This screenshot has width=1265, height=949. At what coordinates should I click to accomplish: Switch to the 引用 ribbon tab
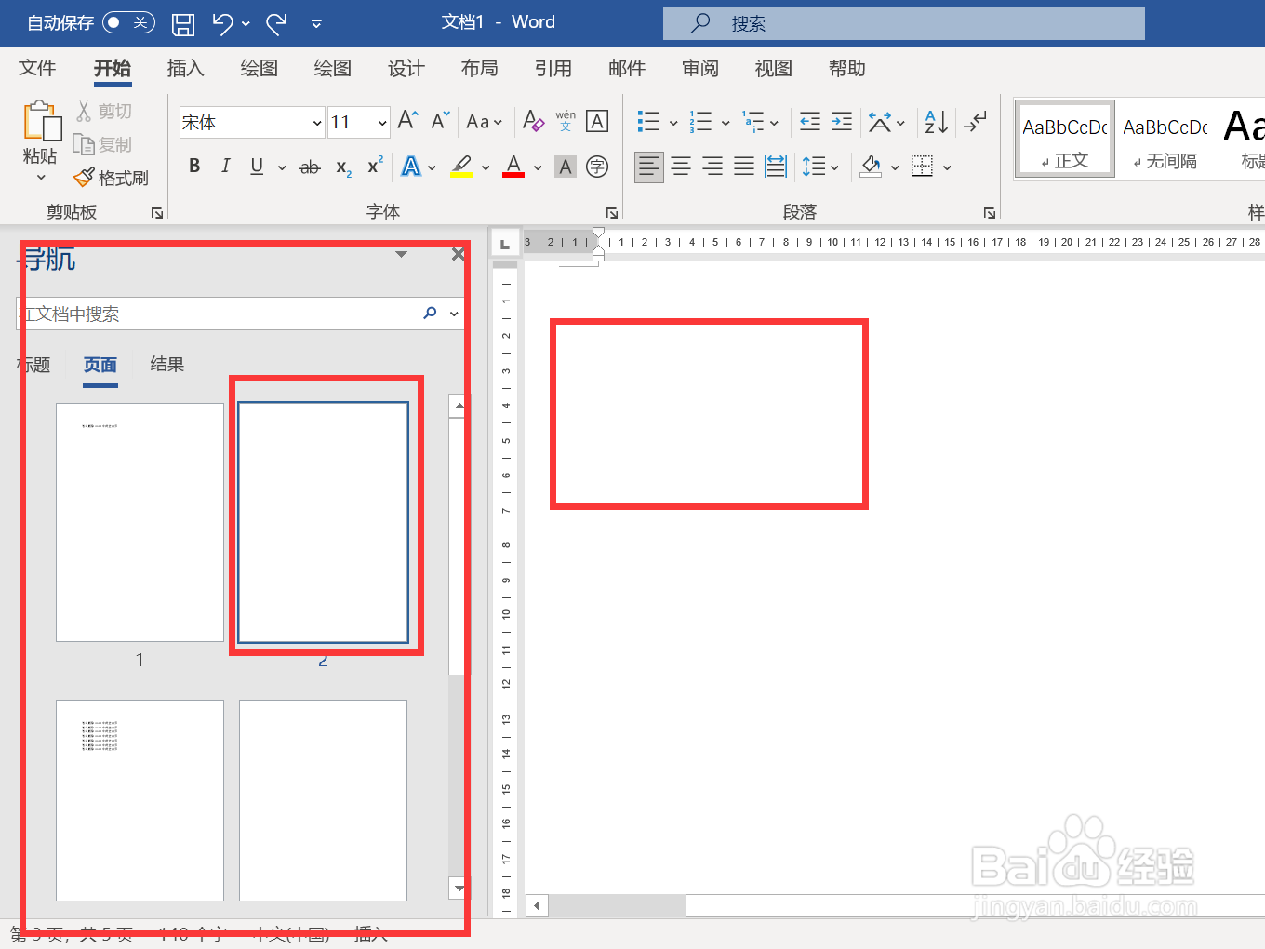click(553, 68)
